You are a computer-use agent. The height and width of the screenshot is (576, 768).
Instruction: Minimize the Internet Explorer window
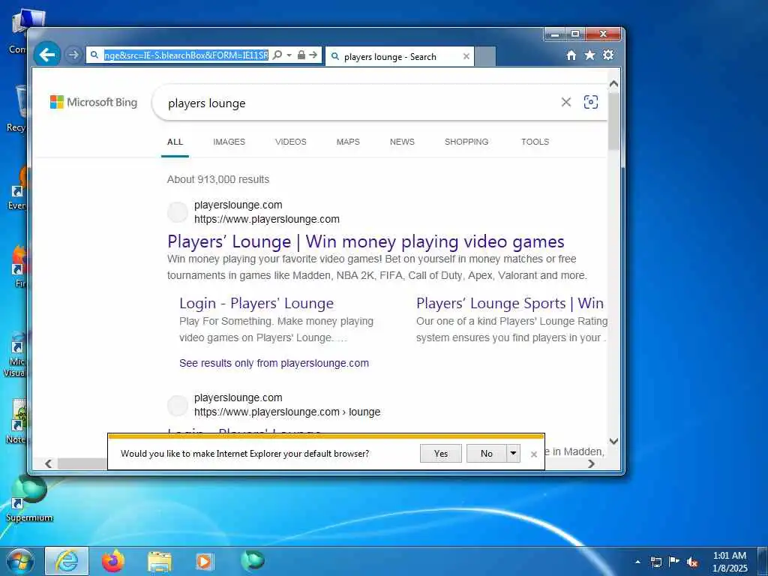(x=555, y=34)
